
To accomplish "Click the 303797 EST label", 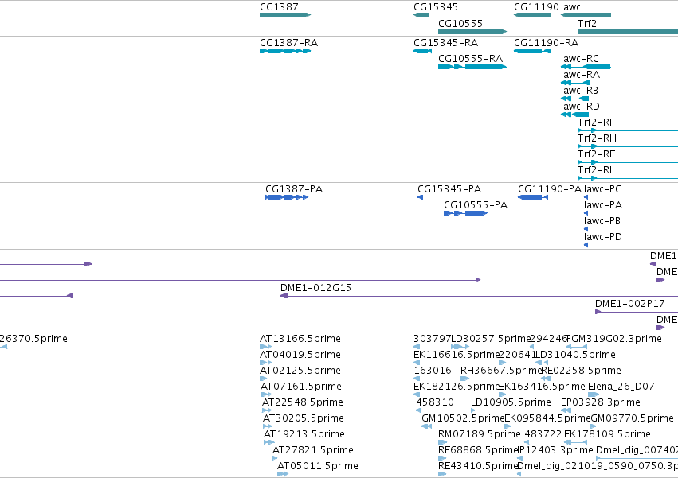I will [433, 339].
